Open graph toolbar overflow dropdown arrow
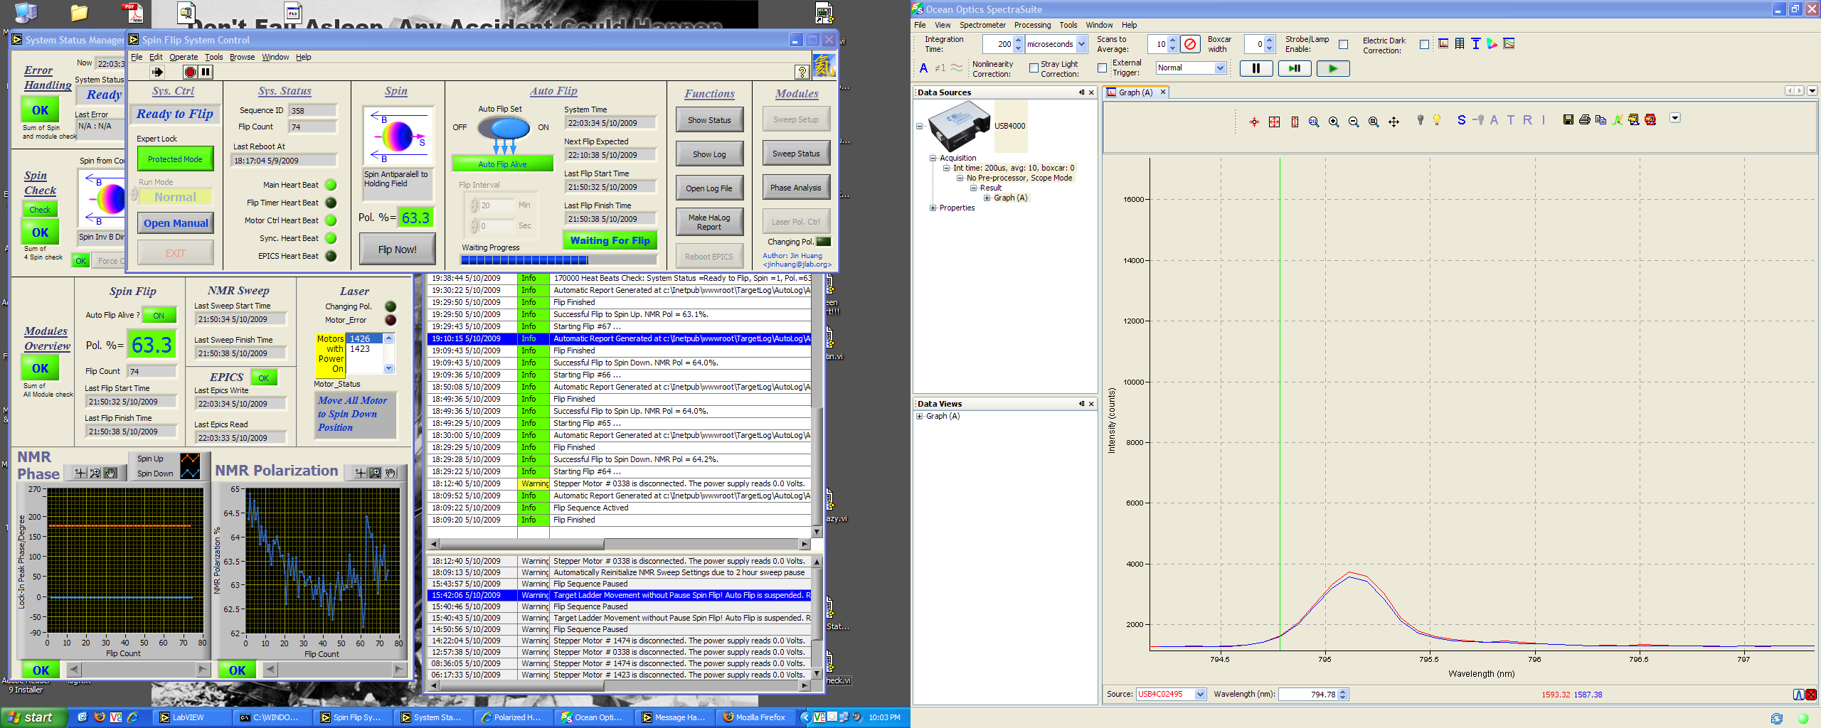The width and height of the screenshot is (1821, 728). pyautogui.click(x=1675, y=118)
